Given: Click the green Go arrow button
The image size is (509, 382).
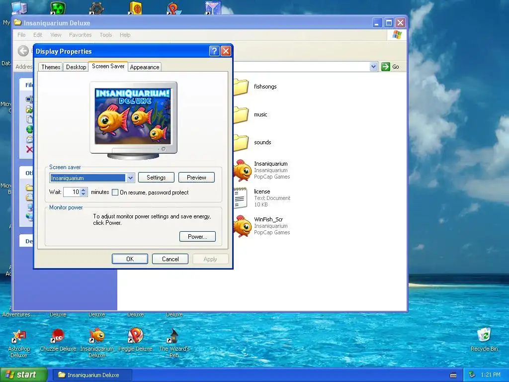Looking at the screenshot, I should pos(385,67).
